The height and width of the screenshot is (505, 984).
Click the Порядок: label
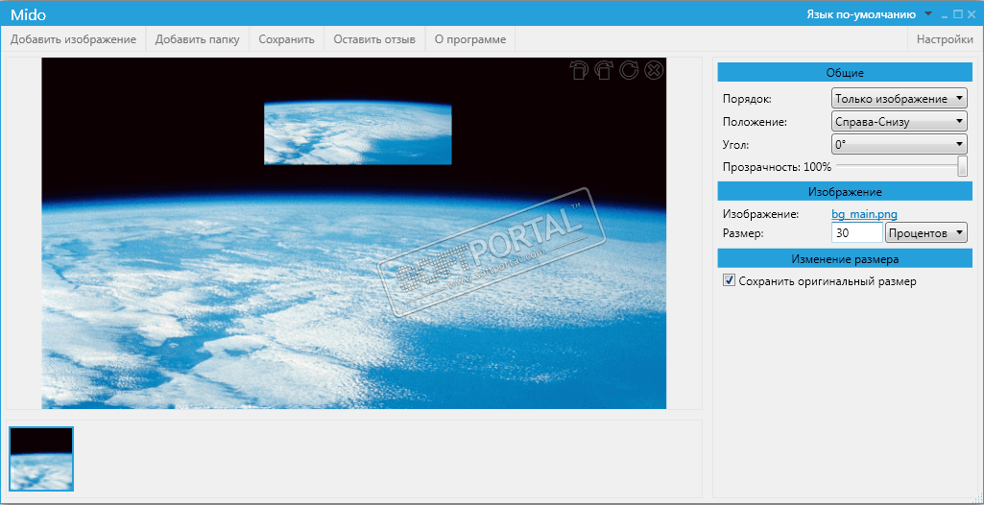(748, 99)
